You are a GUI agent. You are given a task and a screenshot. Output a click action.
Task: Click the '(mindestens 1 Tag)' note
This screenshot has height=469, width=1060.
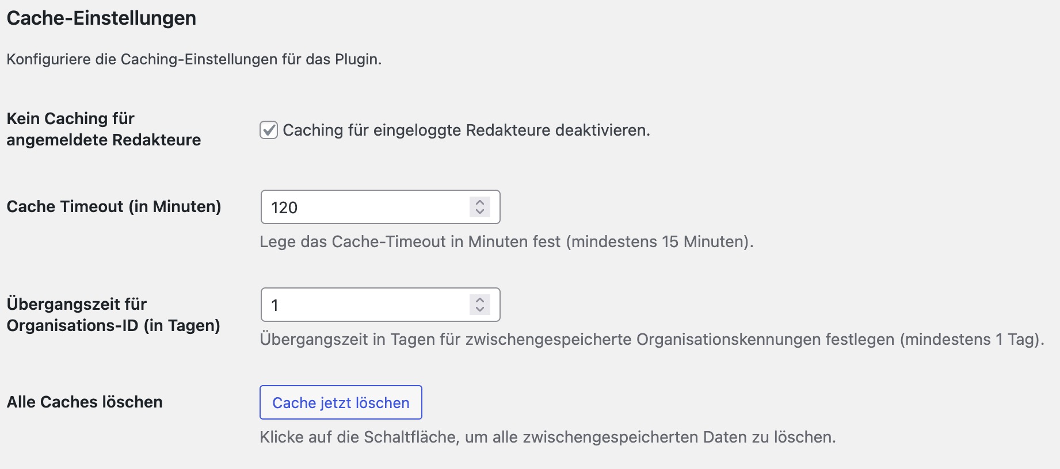click(x=972, y=340)
